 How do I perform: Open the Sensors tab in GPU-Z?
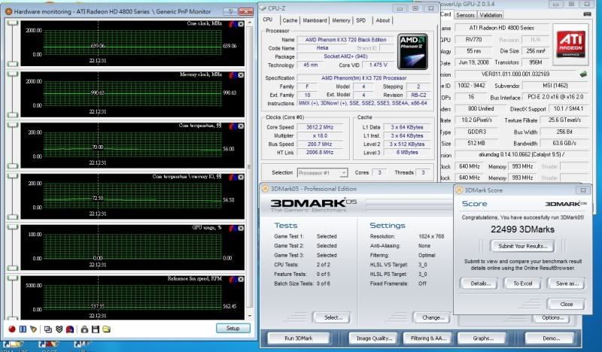[x=466, y=14]
